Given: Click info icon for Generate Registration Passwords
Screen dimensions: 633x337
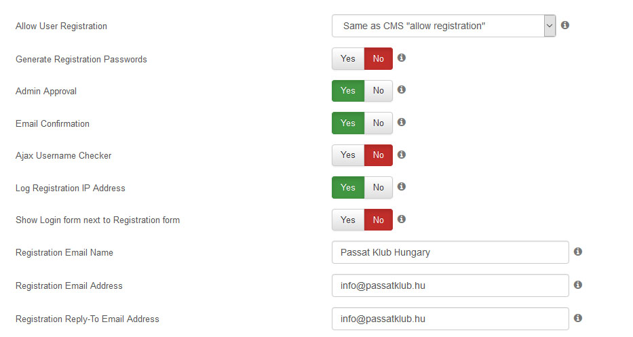Looking at the screenshot, I should (401, 58).
